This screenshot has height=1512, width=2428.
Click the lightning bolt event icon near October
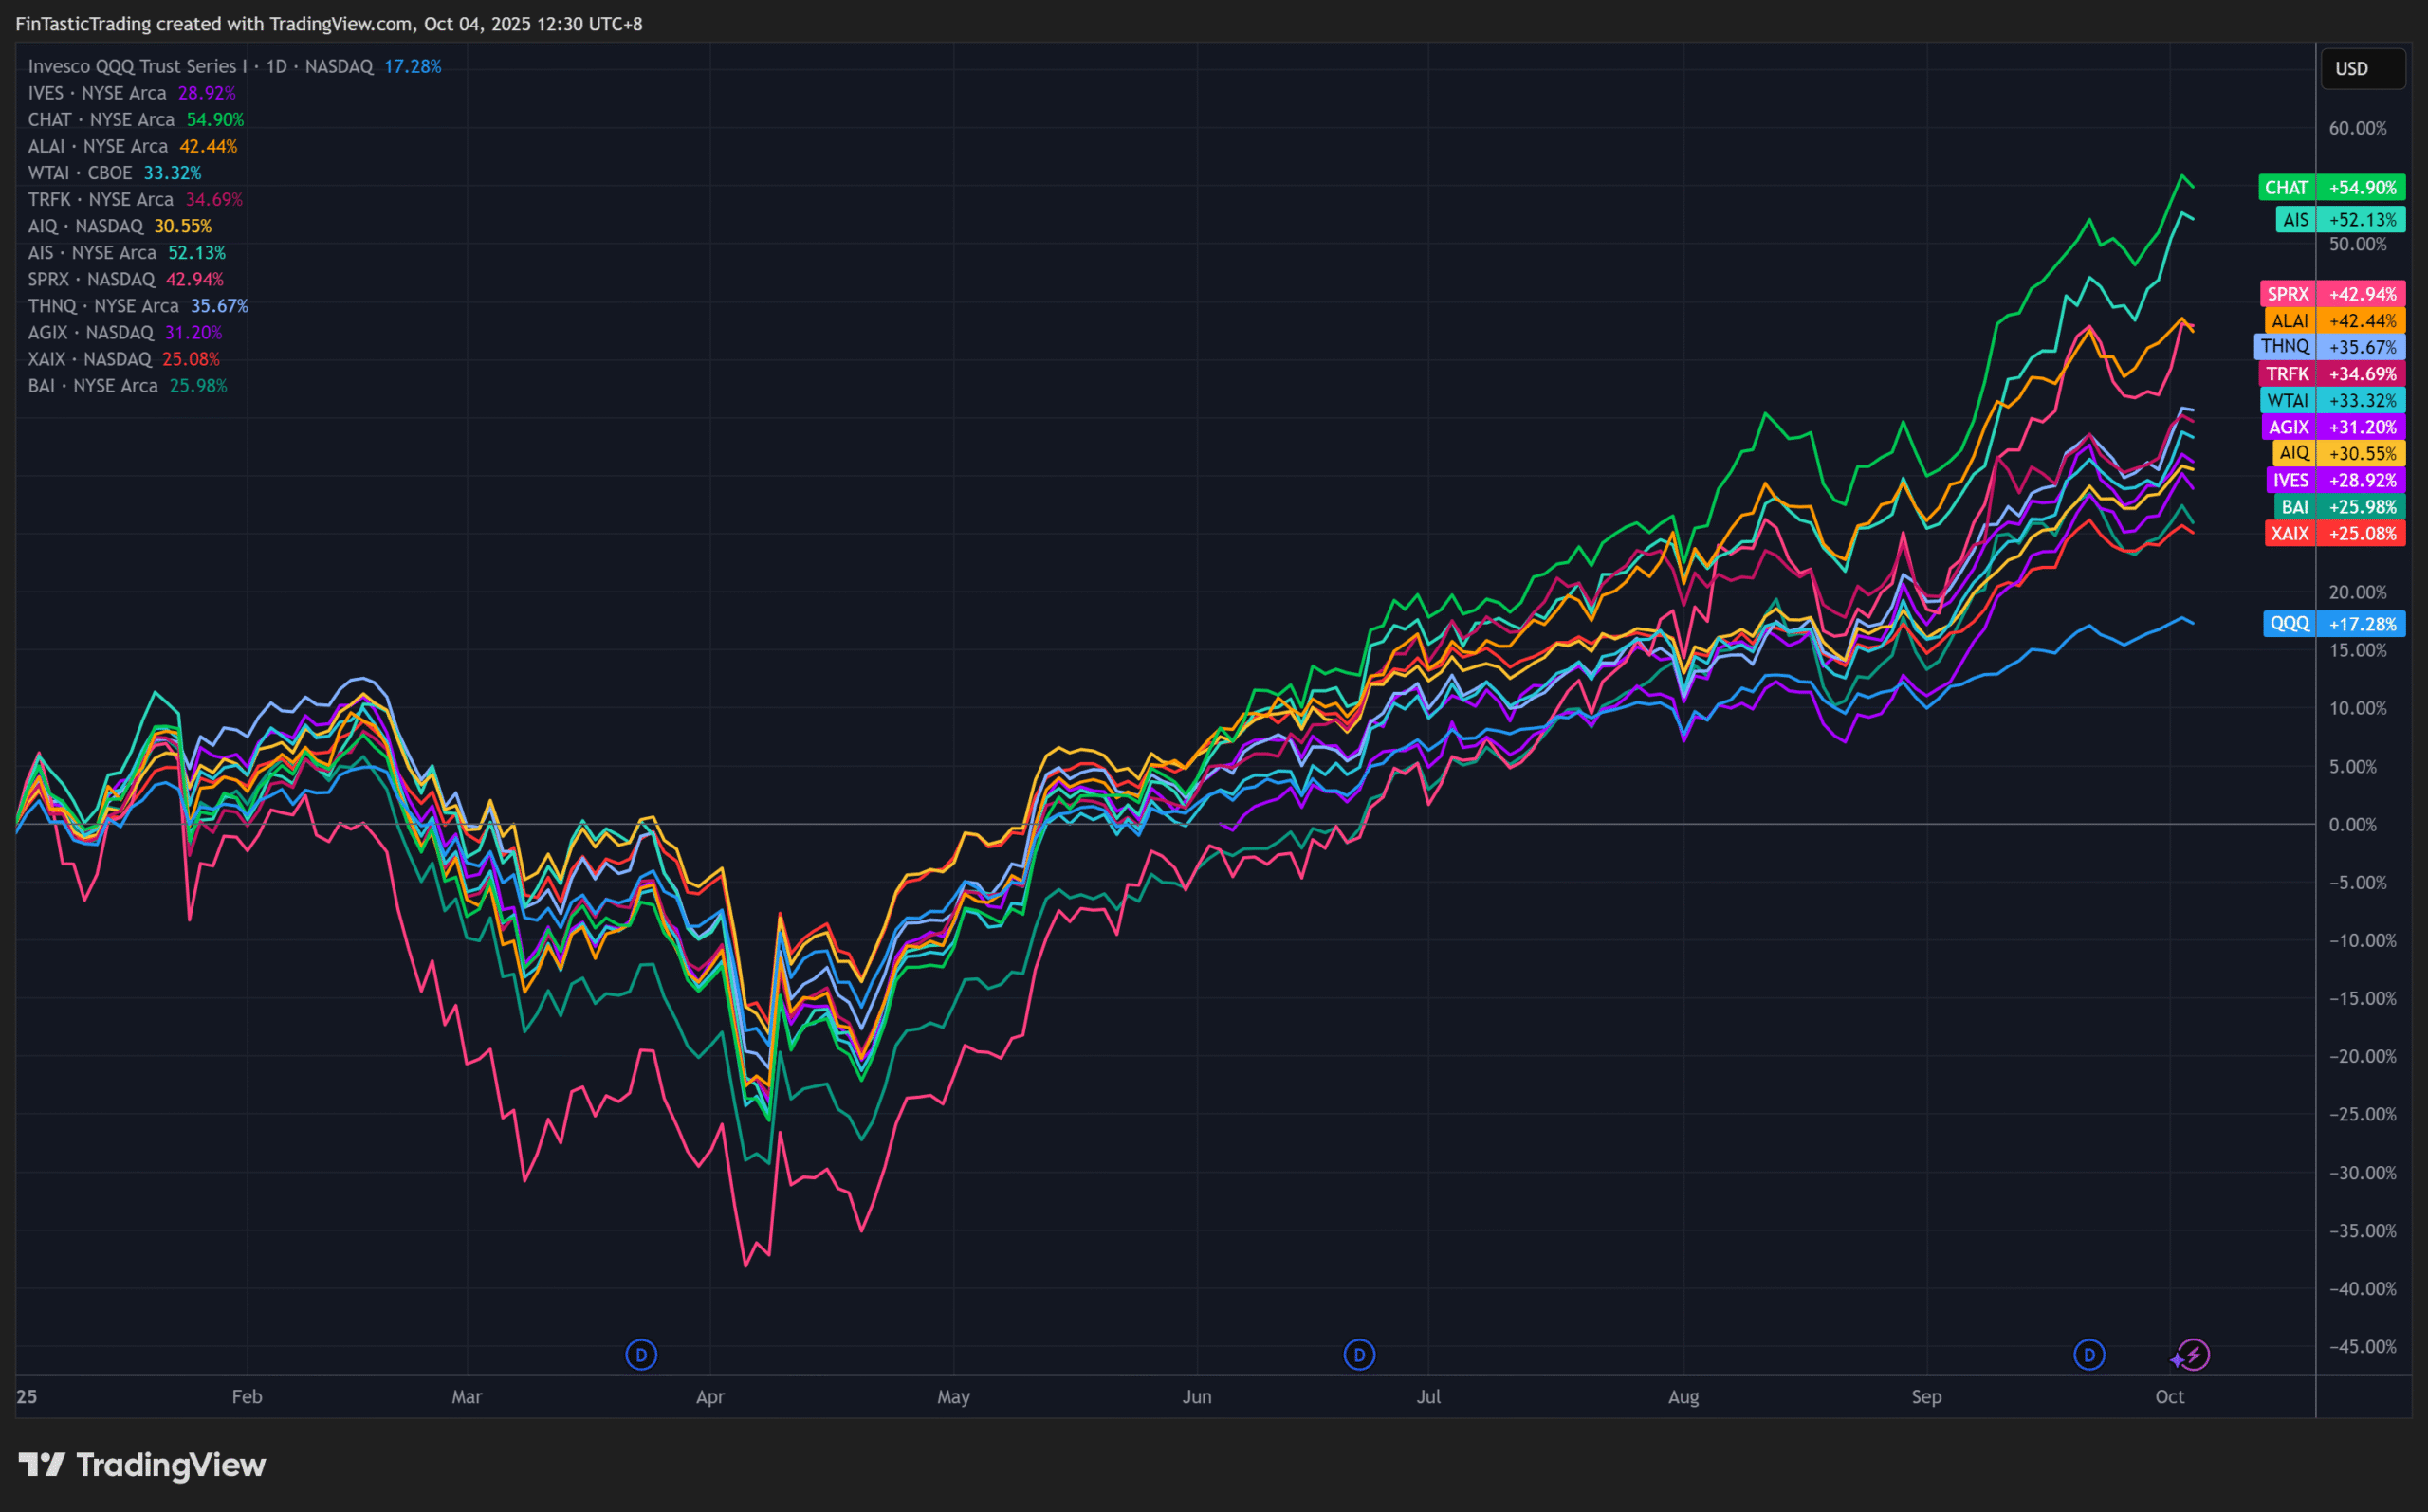(2193, 1355)
